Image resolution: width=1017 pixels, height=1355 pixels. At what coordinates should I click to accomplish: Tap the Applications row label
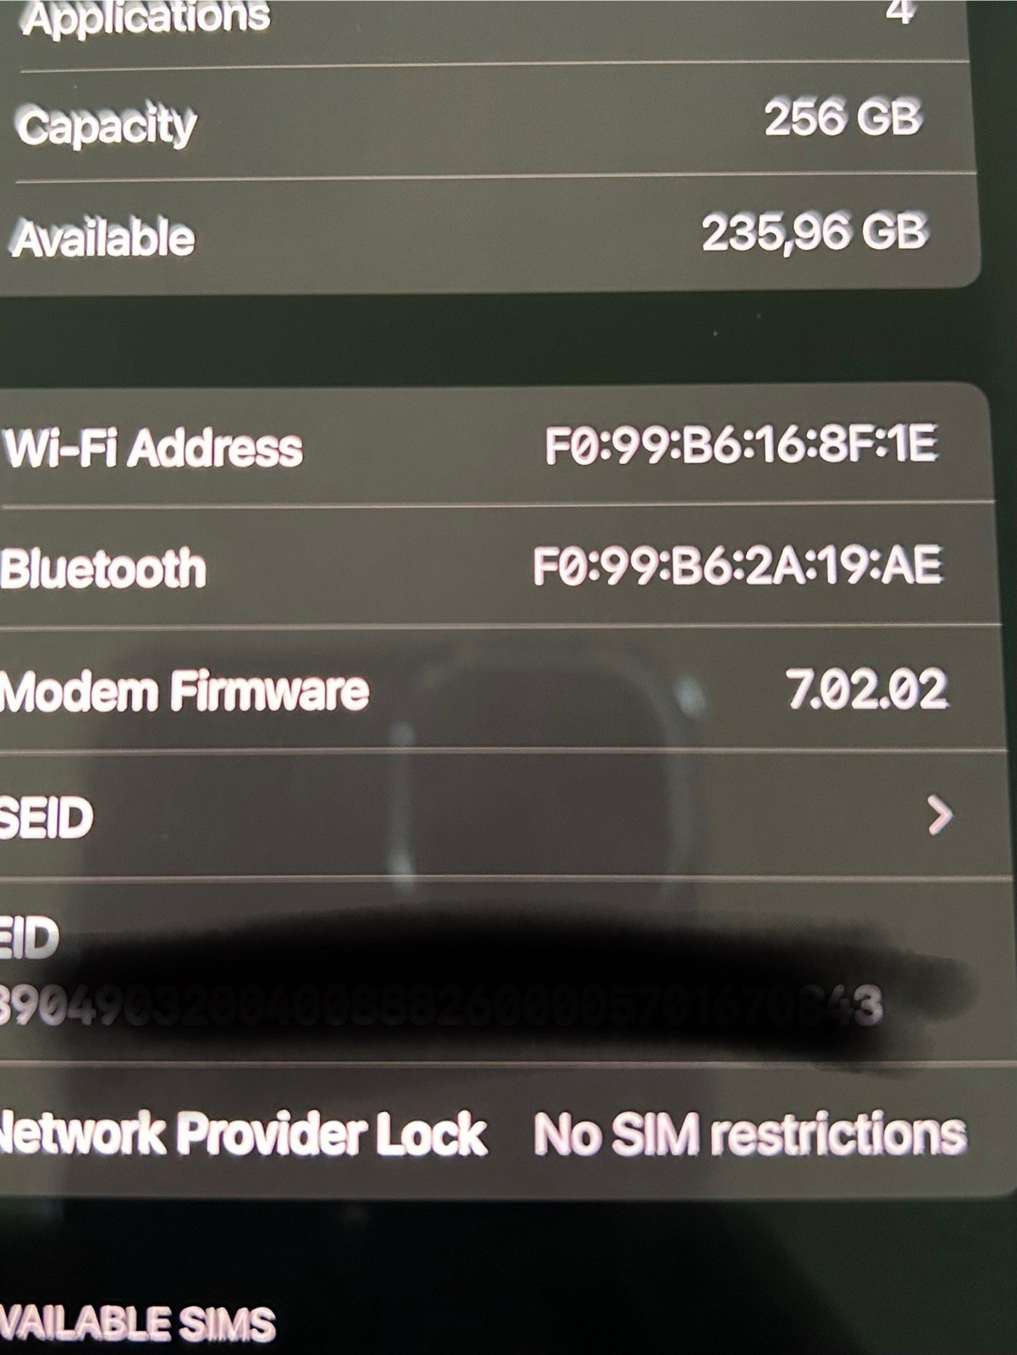pyautogui.click(x=146, y=17)
